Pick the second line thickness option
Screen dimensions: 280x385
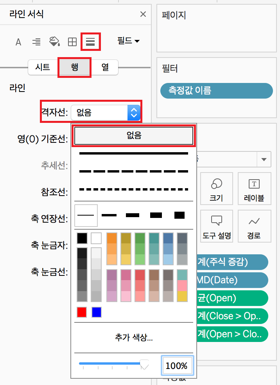109,215
